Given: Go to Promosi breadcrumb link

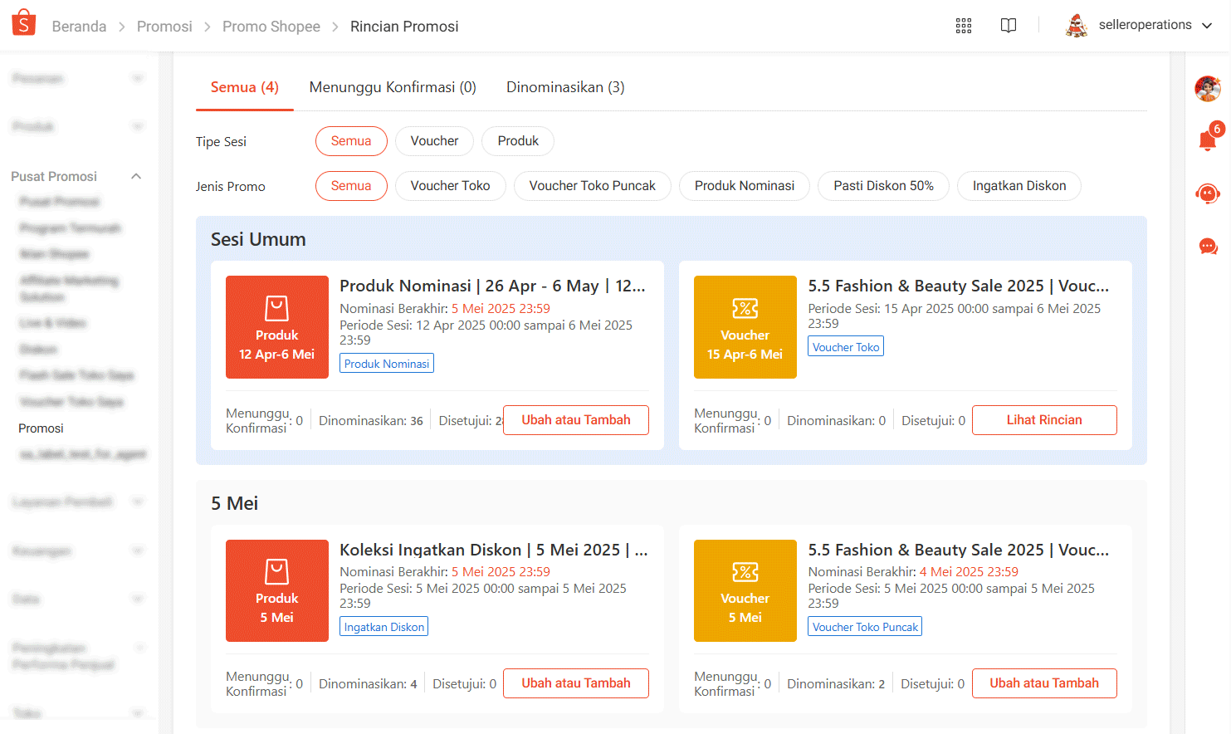Looking at the screenshot, I should coord(164,27).
